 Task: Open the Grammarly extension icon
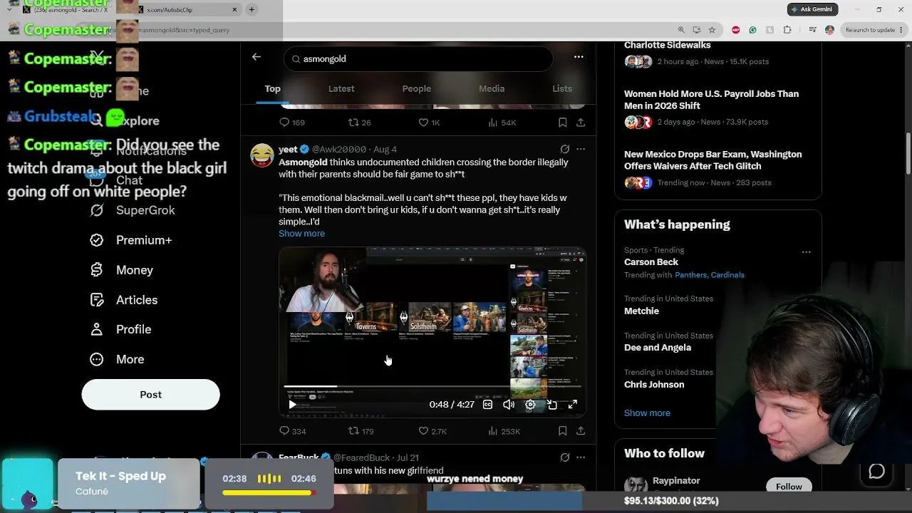click(x=752, y=30)
